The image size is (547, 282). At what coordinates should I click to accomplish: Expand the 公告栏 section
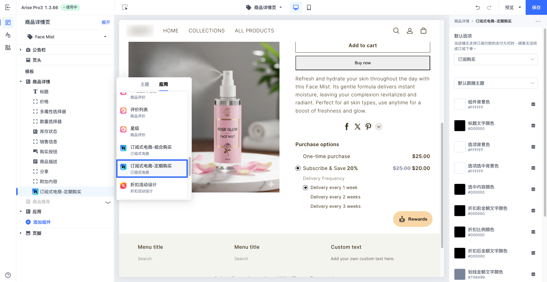[21, 50]
